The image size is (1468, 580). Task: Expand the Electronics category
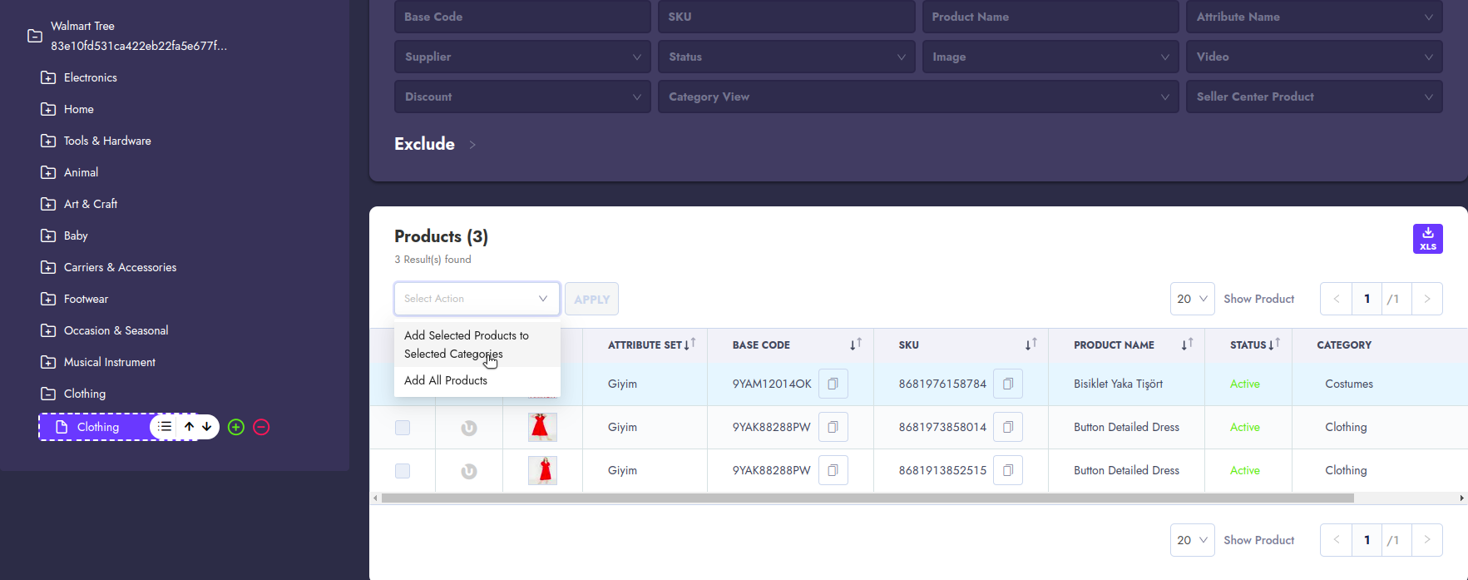[48, 77]
